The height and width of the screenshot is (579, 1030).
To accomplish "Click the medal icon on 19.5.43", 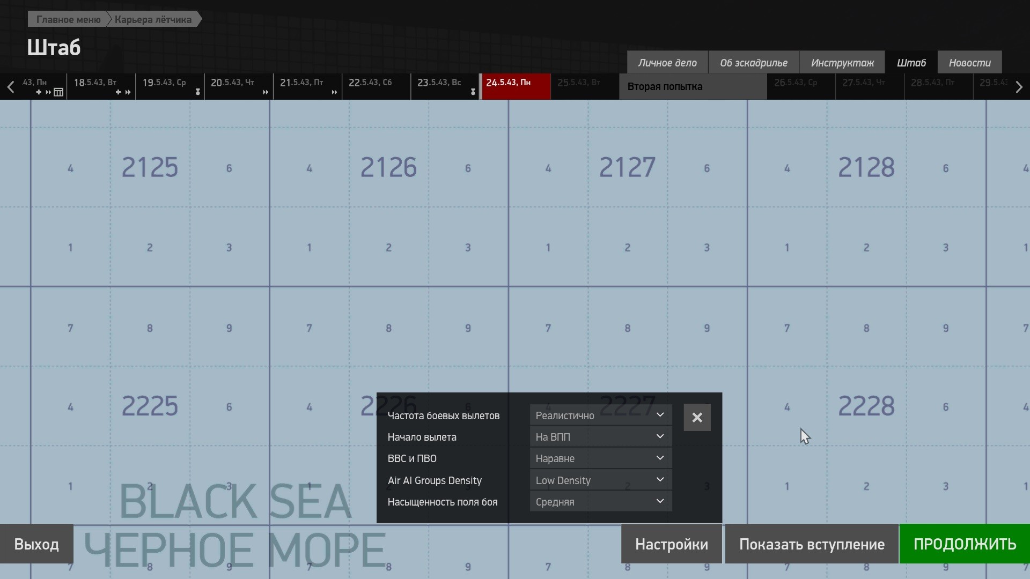I will [198, 92].
